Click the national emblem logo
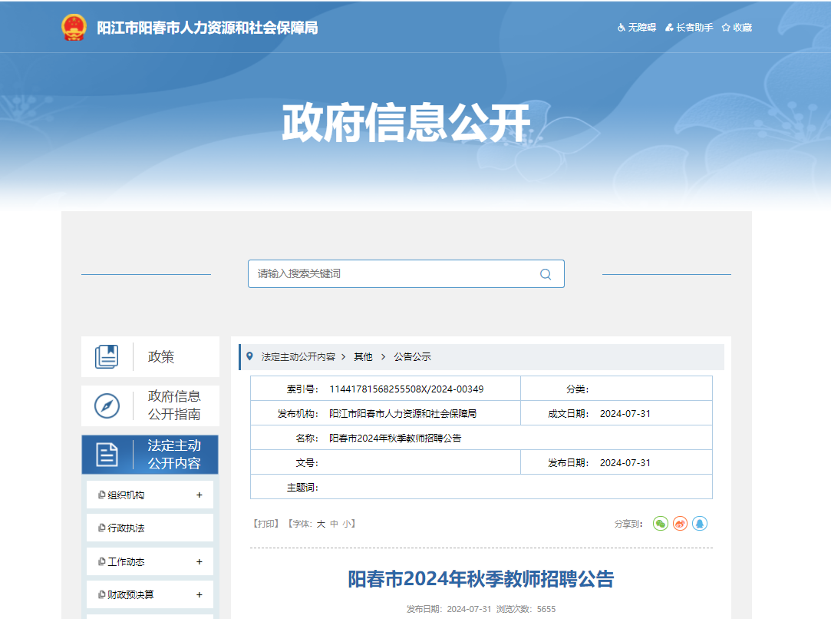 point(74,28)
